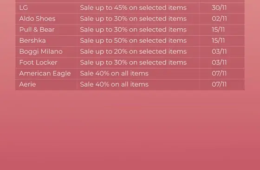Click Aerie's 40% on all items offer
This screenshot has width=260, height=170.
(x=114, y=84)
